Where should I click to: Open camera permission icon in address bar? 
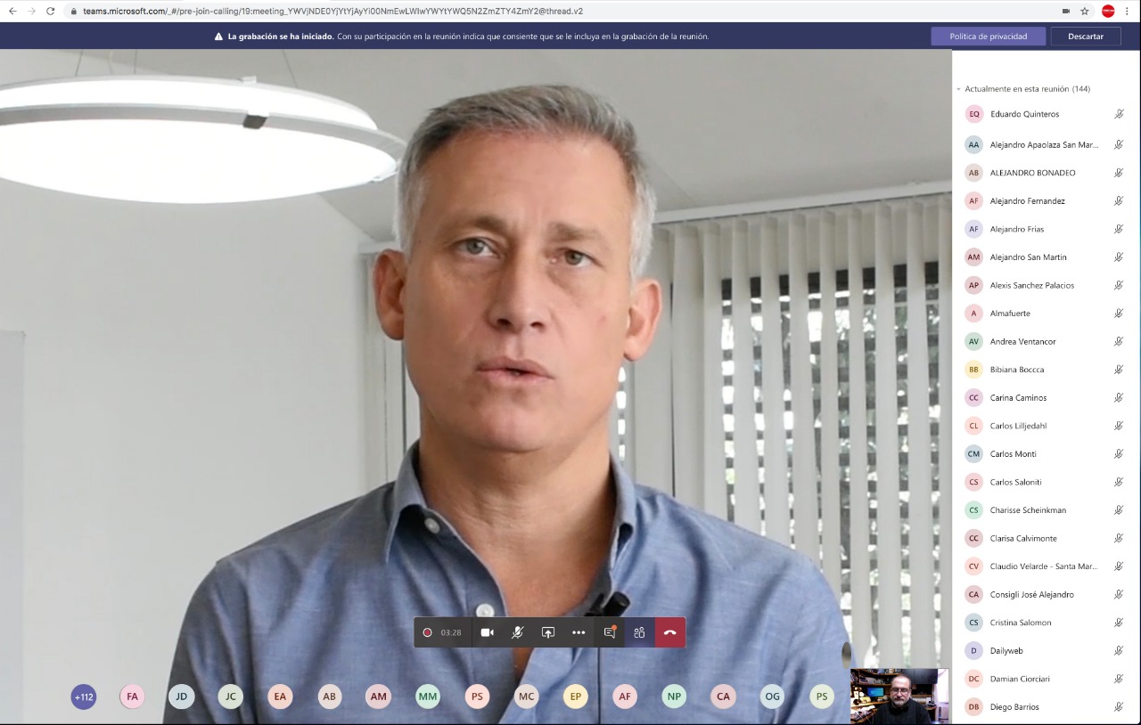point(1066,12)
